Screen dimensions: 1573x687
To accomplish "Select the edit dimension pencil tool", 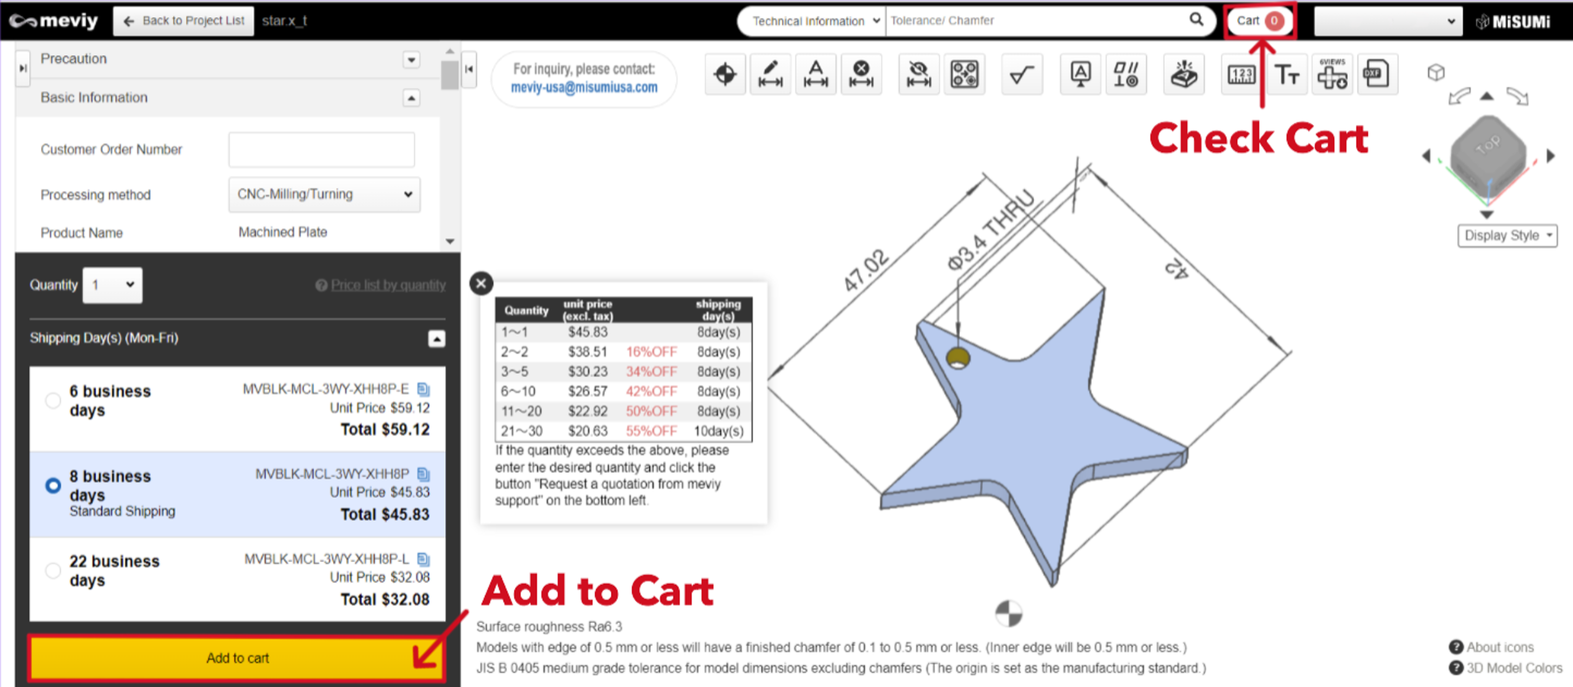I will pos(770,75).
